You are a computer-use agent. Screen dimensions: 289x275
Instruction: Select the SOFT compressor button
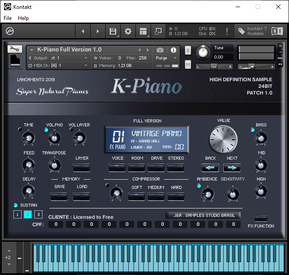click(136, 196)
